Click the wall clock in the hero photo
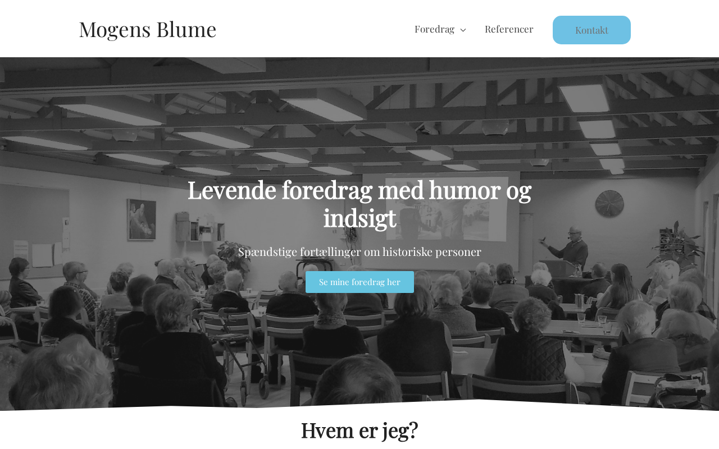The width and height of the screenshot is (719, 449). coord(609,204)
